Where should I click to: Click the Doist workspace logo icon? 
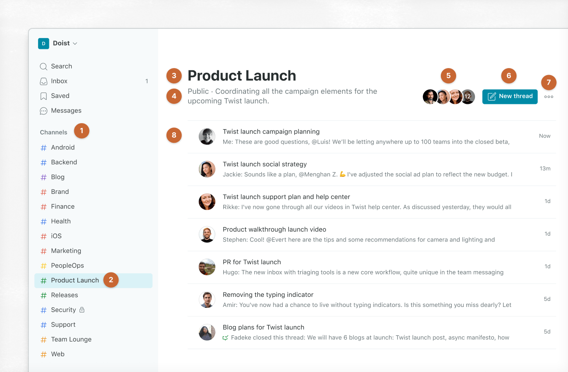pyautogui.click(x=43, y=43)
